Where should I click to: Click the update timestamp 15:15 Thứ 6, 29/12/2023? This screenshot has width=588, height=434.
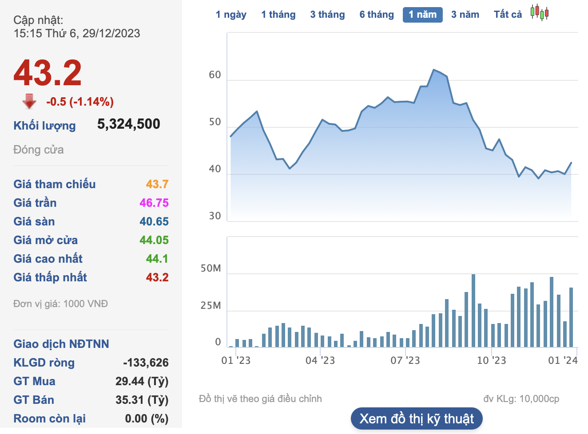click(77, 33)
